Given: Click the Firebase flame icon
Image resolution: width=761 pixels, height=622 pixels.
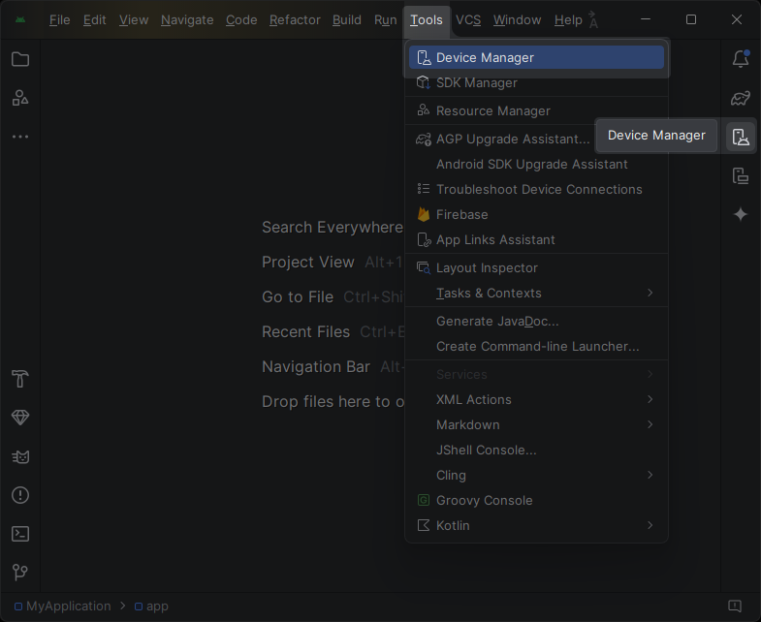Looking at the screenshot, I should (x=424, y=214).
